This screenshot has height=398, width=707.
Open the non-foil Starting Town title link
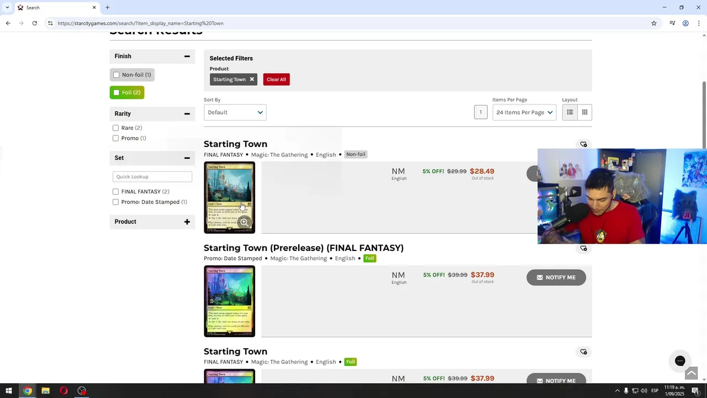point(235,144)
